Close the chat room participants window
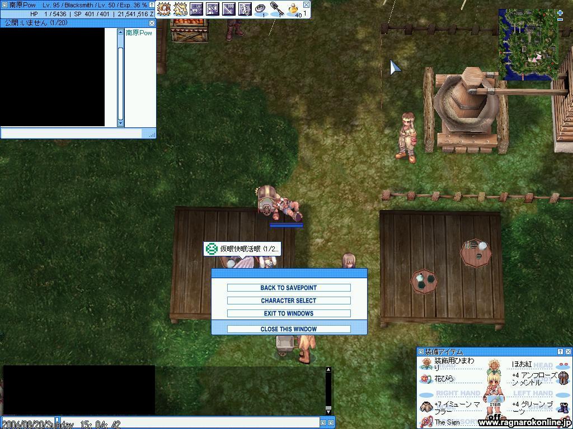The height and width of the screenshot is (429, 573). tap(152, 23)
